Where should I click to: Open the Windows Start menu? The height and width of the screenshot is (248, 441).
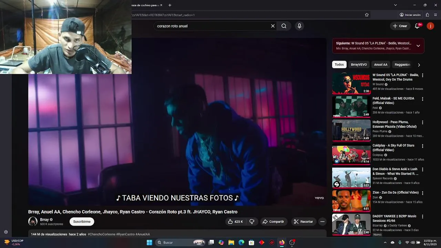coord(149,242)
